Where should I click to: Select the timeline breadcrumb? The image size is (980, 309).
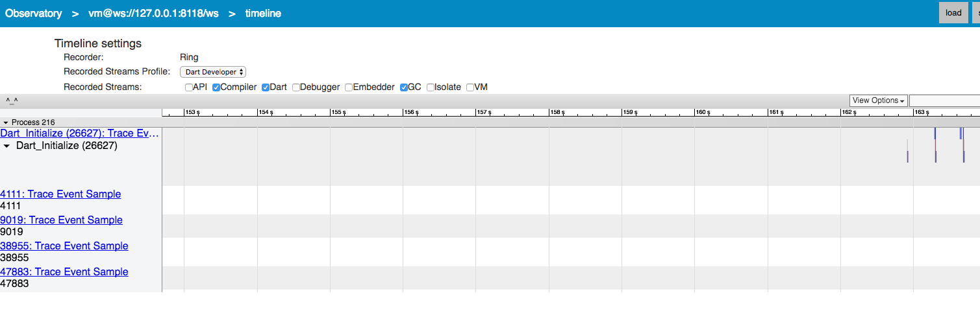pos(263,13)
